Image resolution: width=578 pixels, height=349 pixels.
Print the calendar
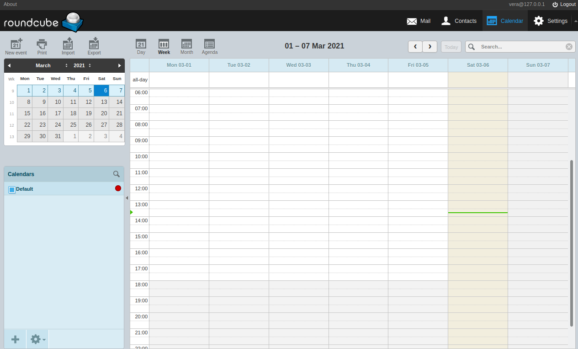tap(42, 47)
